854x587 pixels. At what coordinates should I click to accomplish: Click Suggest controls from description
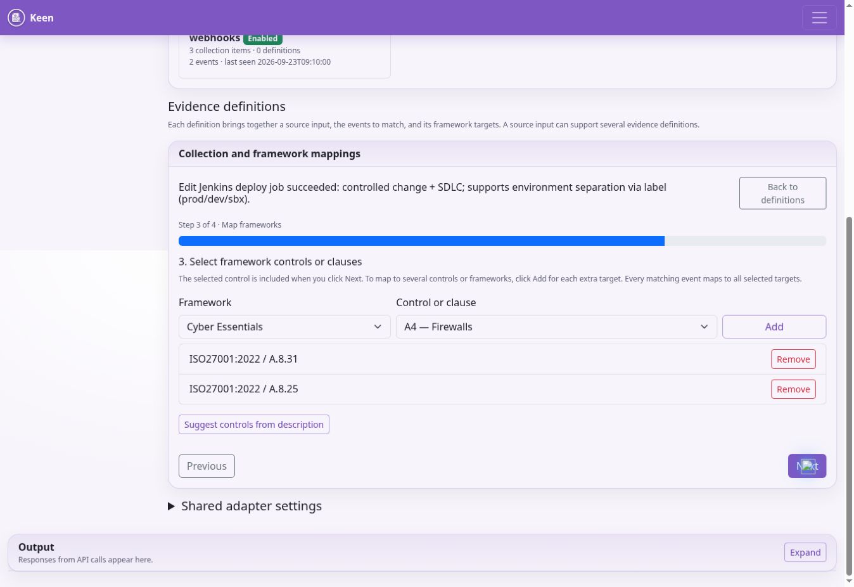point(254,425)
